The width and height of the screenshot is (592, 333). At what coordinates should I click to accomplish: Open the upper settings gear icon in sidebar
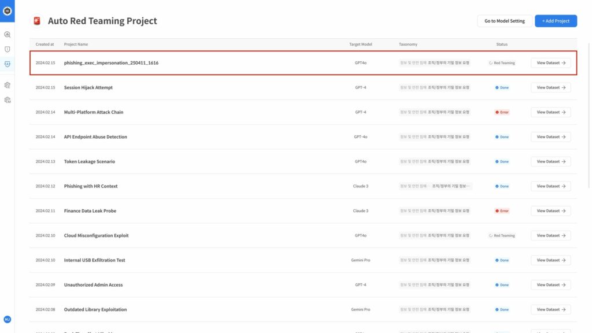(8, 85)
